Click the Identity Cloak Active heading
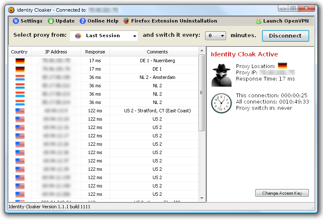The width and height of the screenshot is (323, 220). 244,54
